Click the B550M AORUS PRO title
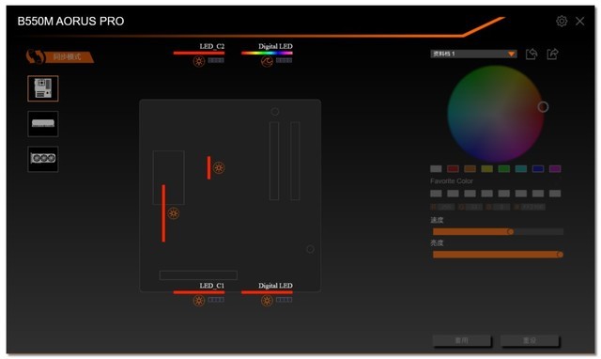Screen dimensions: 601x359 [71, 21]
